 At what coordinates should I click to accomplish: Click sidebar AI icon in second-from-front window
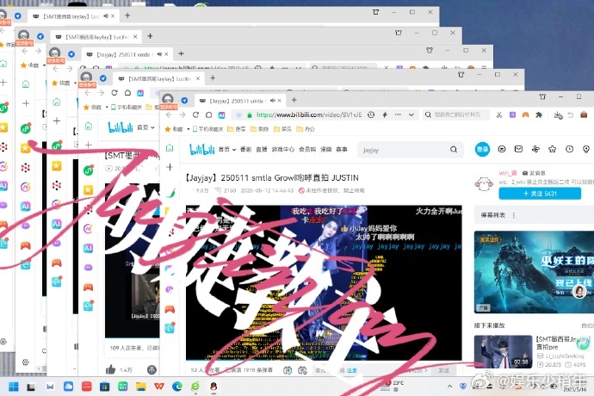88,248
